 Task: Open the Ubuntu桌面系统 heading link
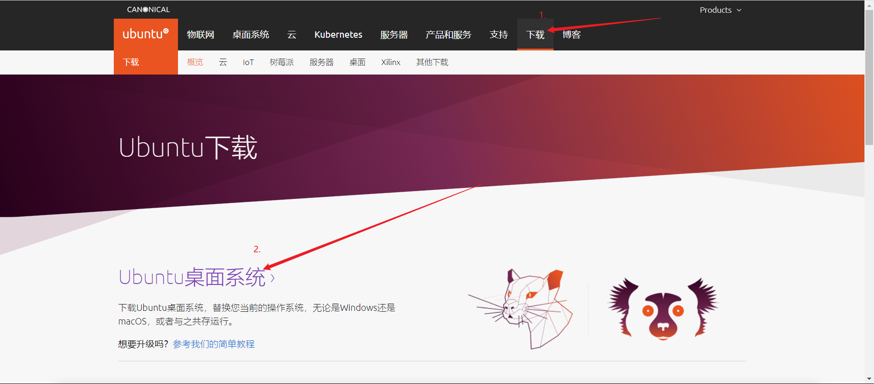[x=192, y=277]
